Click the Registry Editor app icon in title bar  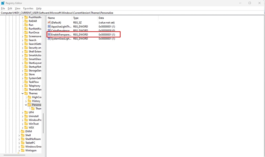click(x=3, y=3)
